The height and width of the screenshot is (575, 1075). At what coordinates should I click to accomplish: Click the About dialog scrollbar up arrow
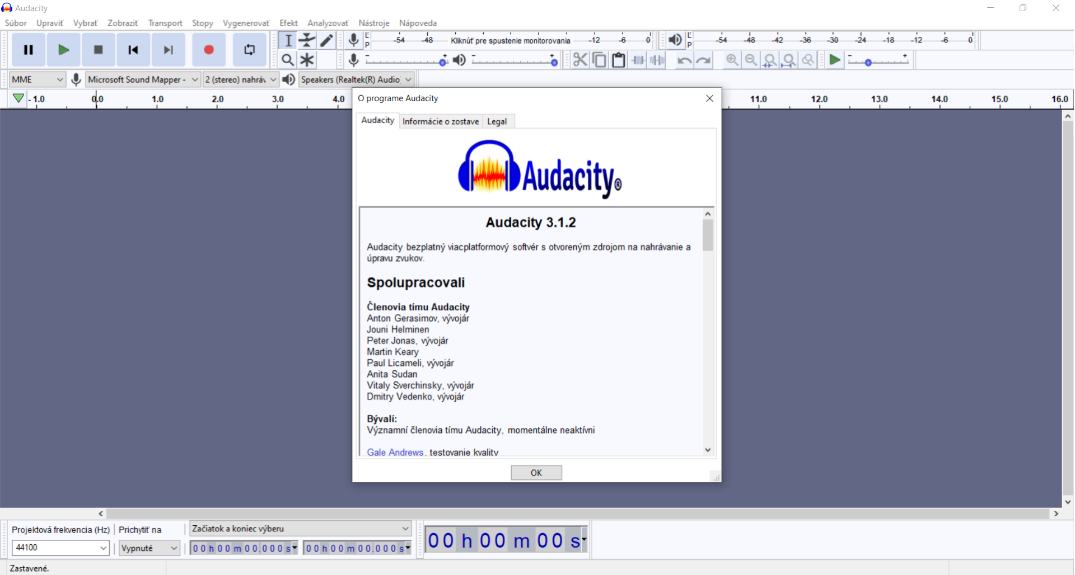point(708,214)
